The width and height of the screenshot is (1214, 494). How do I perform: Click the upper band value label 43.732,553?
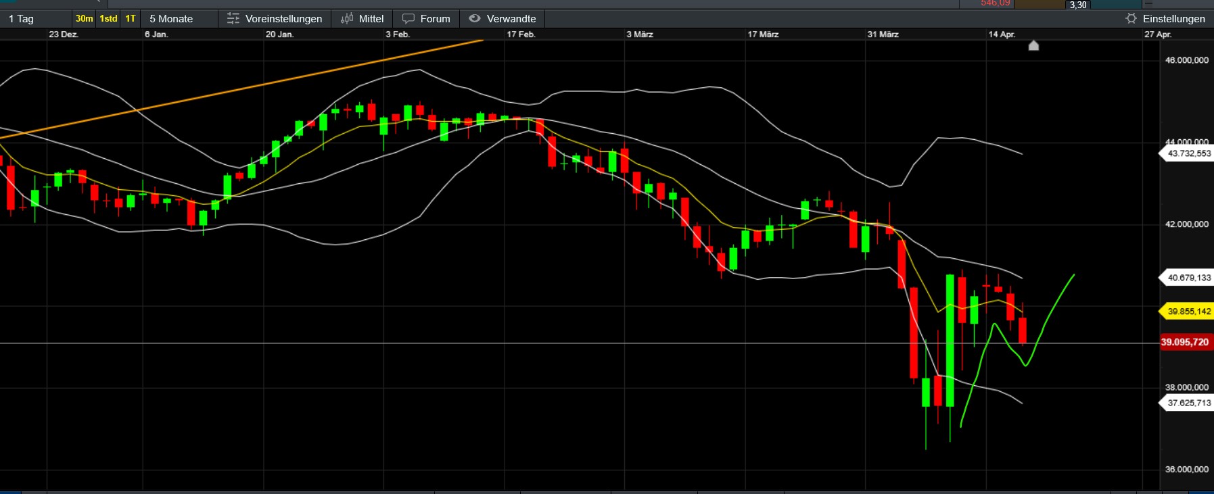pos(1188,153)
